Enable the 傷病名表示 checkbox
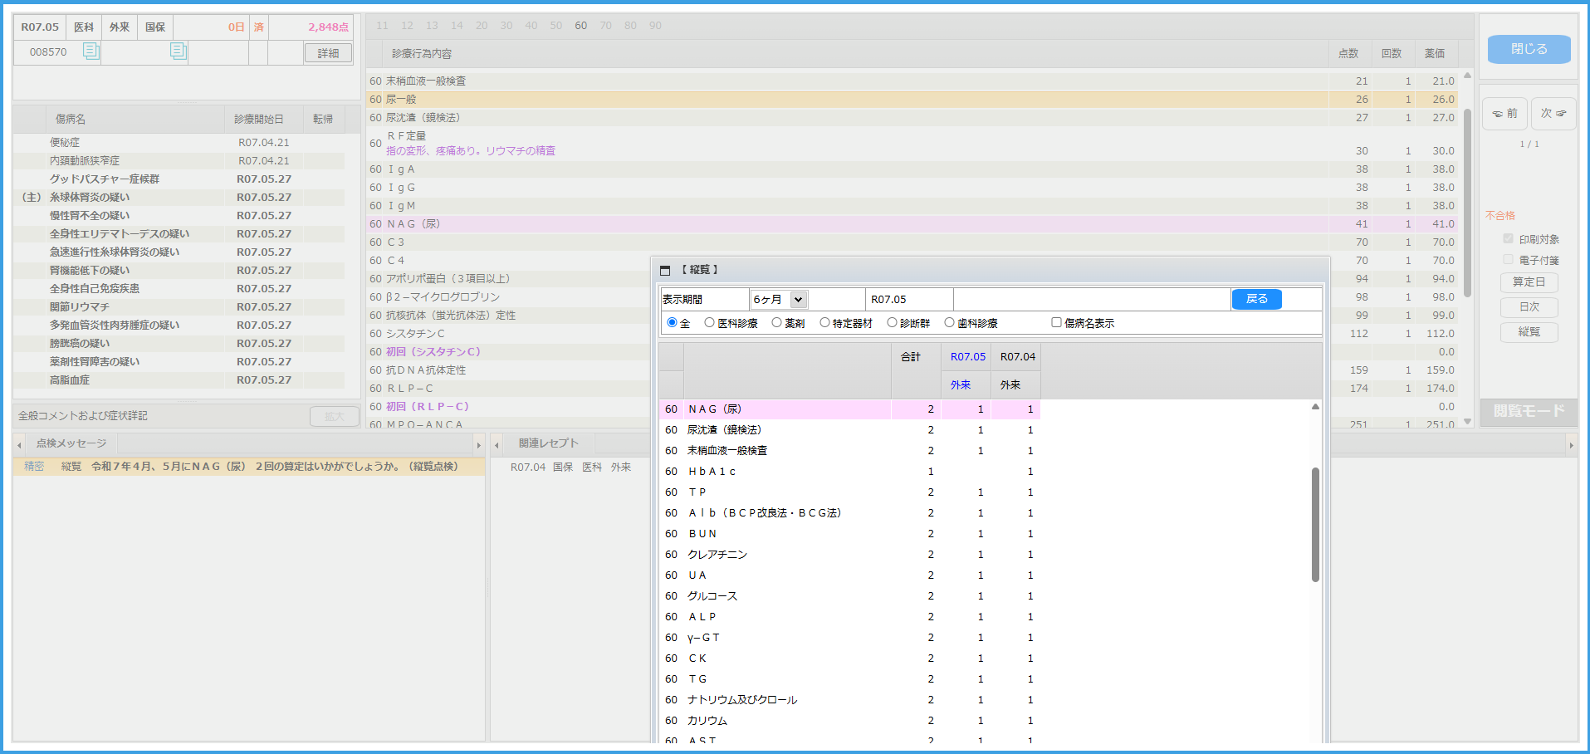The height and width of the screenshot is (754, 1590). 1056,322
